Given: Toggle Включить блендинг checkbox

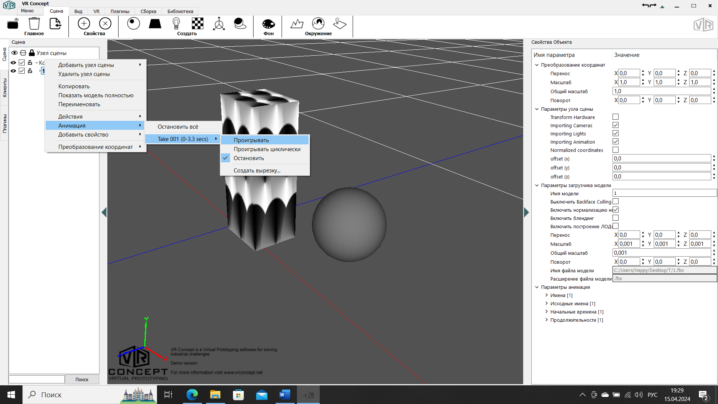Looking at the screenshot, I should (616, 218).
